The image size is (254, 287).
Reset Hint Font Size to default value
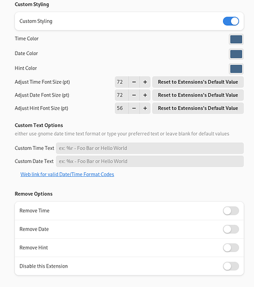(x=198, y=108)
